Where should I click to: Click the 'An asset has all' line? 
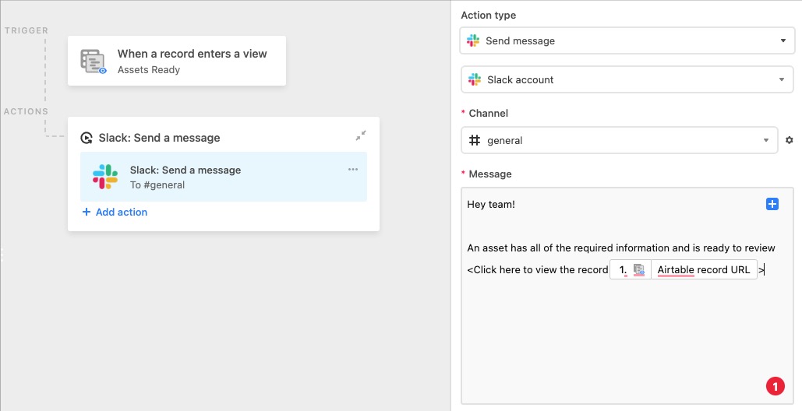[621, 248]
